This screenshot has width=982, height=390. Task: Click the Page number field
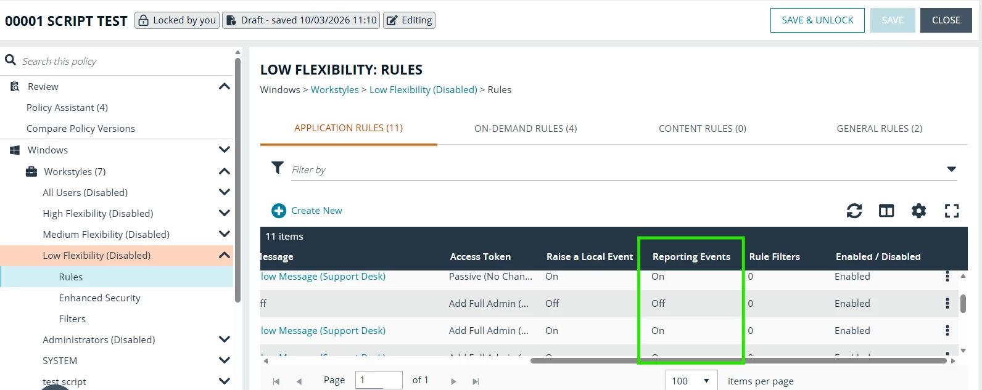[x=379, y=380]
